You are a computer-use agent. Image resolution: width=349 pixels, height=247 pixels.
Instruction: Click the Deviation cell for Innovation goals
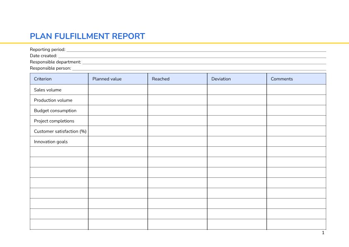tap(237, 141)
